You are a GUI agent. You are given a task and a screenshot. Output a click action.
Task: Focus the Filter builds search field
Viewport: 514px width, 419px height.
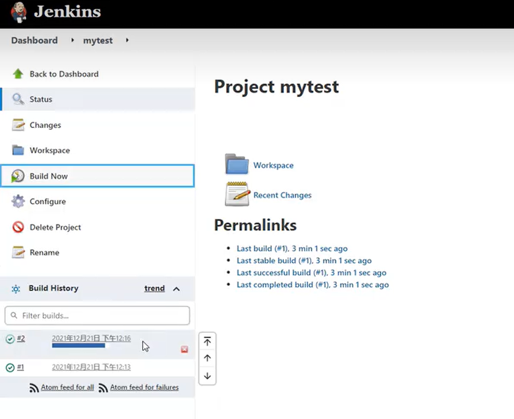tap(97, 316)
